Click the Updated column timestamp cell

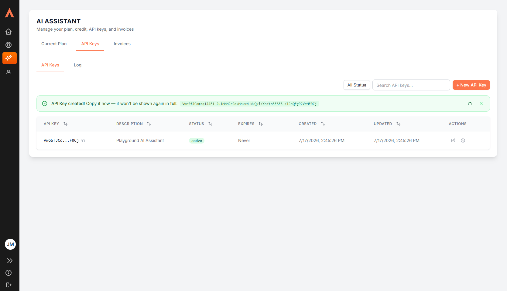tap(396, 140)
